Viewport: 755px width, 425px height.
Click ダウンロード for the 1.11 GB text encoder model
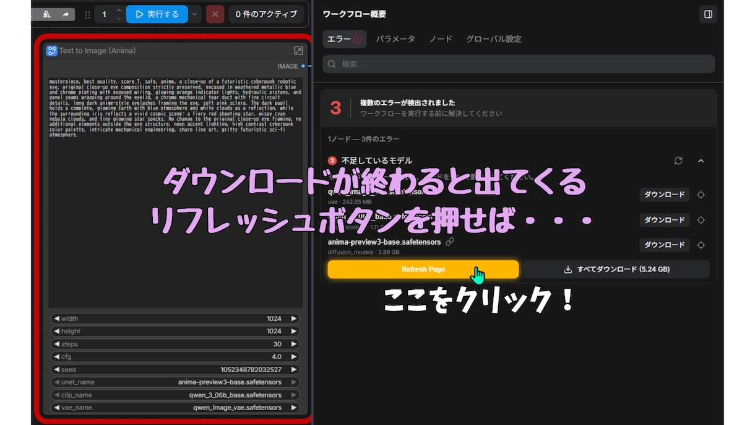pyautogui.click(x=665, y=220)
